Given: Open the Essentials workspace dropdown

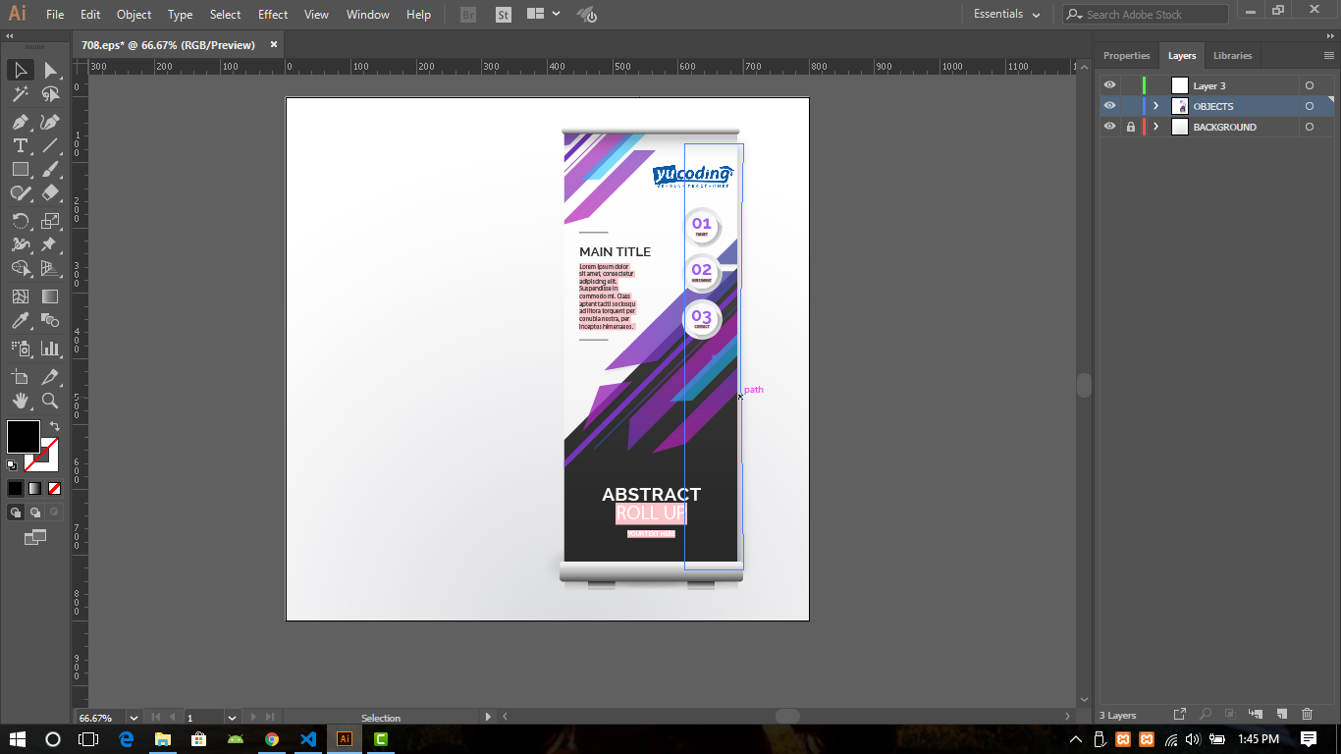Looking at the screenshot, I should click(1006, 14).
